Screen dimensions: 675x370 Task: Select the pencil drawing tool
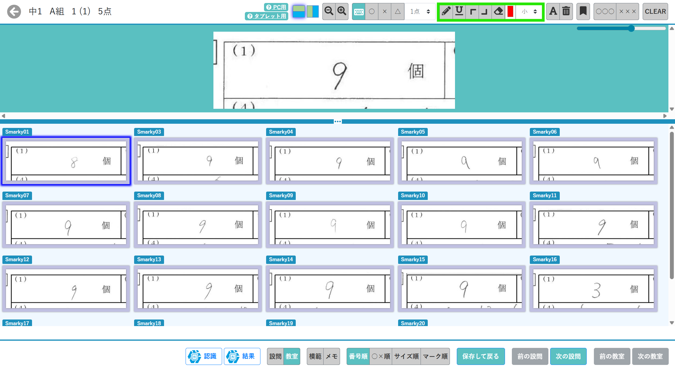tap(446, 12)
